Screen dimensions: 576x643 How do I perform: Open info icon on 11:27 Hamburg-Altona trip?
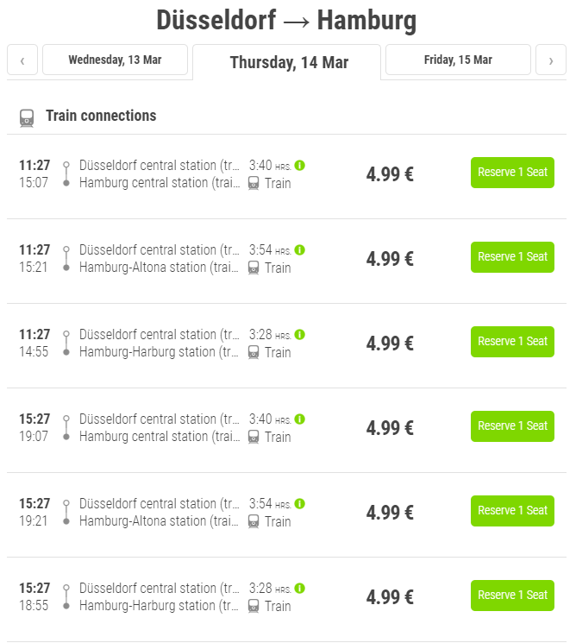tap(299, 249)
